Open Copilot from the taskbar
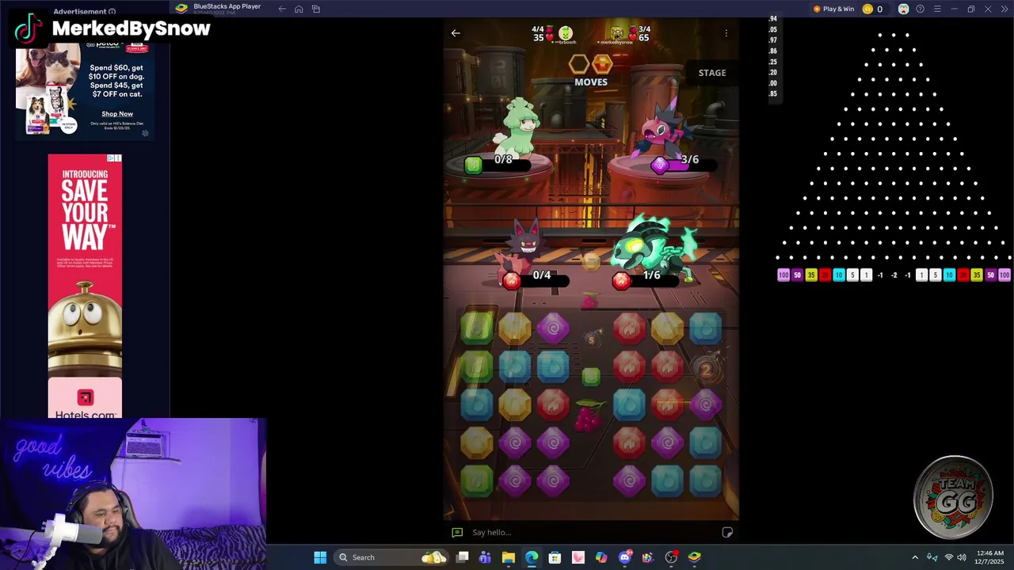This screenshot has width=1014, height=570. point(601,557)
